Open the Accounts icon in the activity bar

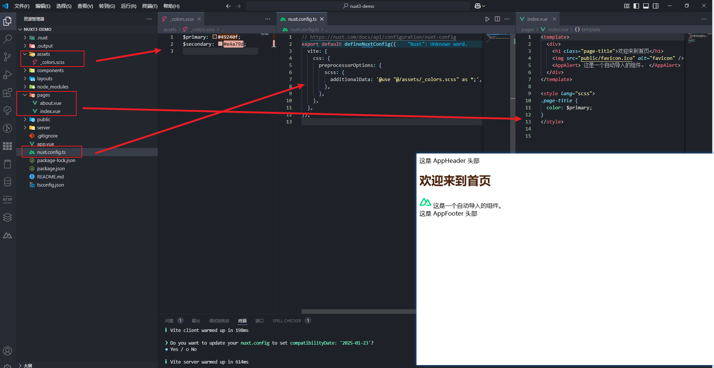(x=7, y=351)
